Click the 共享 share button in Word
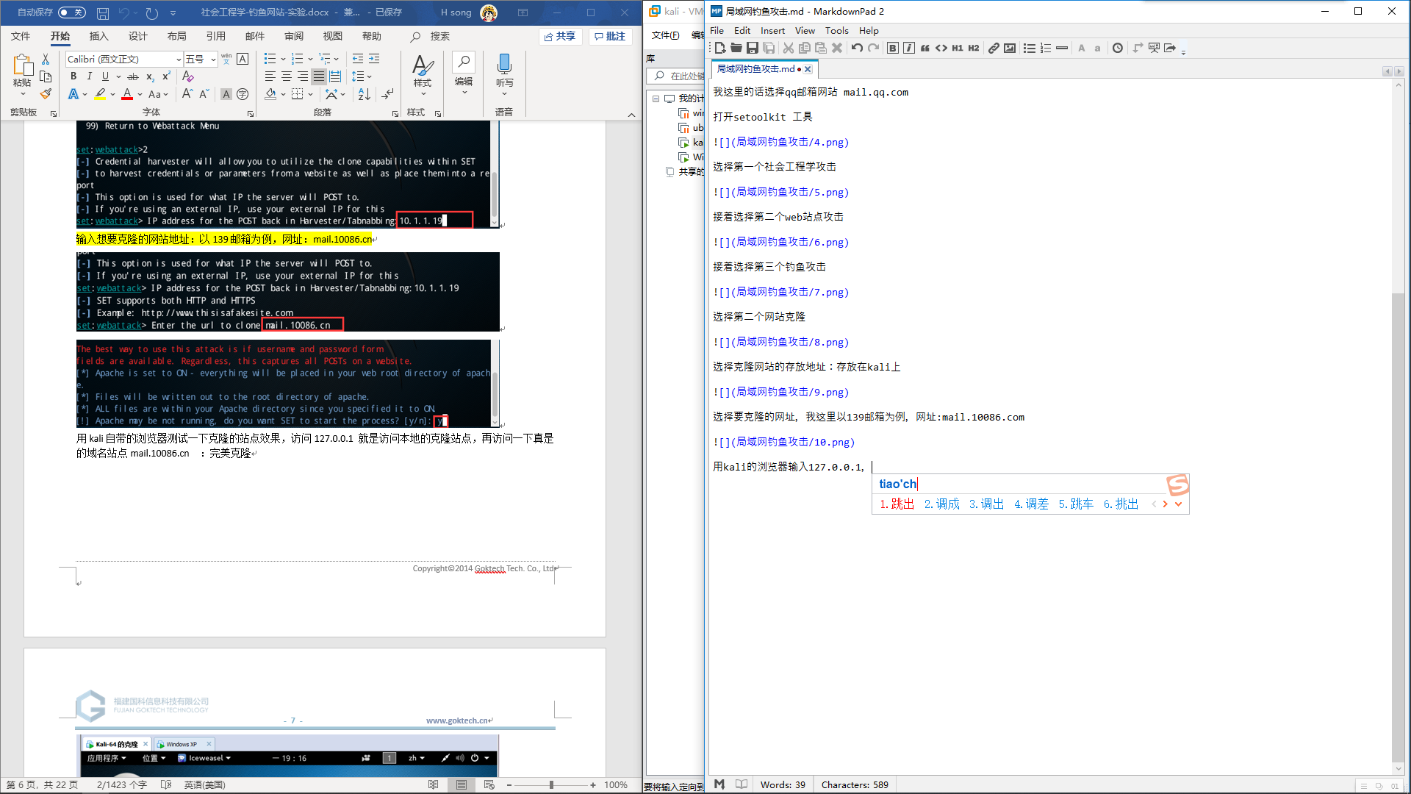The height and width of the screenshot is (794, 1411). 560,36
